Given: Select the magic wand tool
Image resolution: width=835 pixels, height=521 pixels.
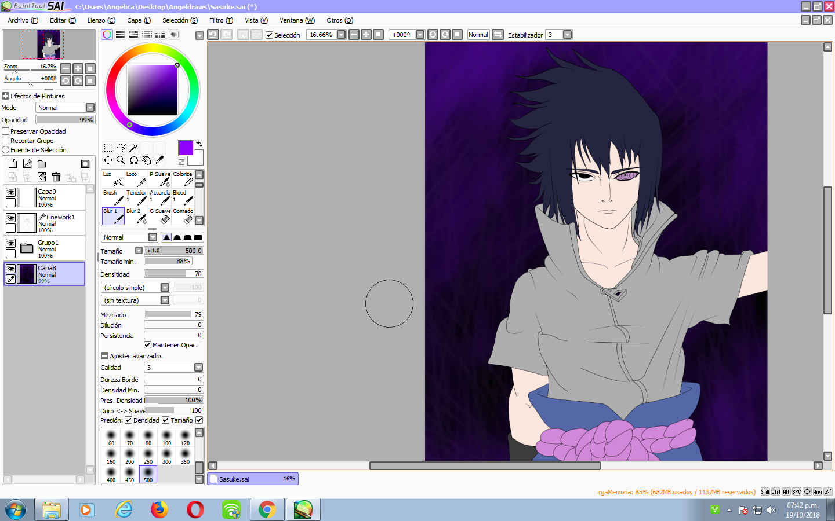Looking at the screenshot, I should [x=134, y=148].
